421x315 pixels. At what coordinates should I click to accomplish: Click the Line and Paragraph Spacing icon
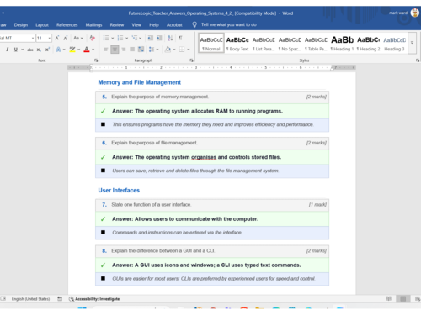coord(152,50)
